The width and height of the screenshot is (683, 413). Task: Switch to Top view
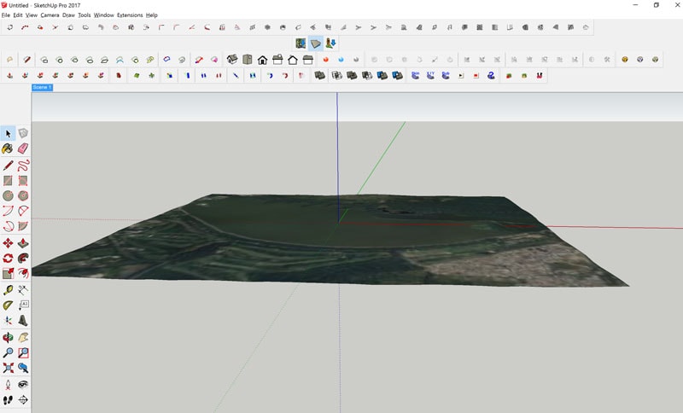click(x=248, y=59)
